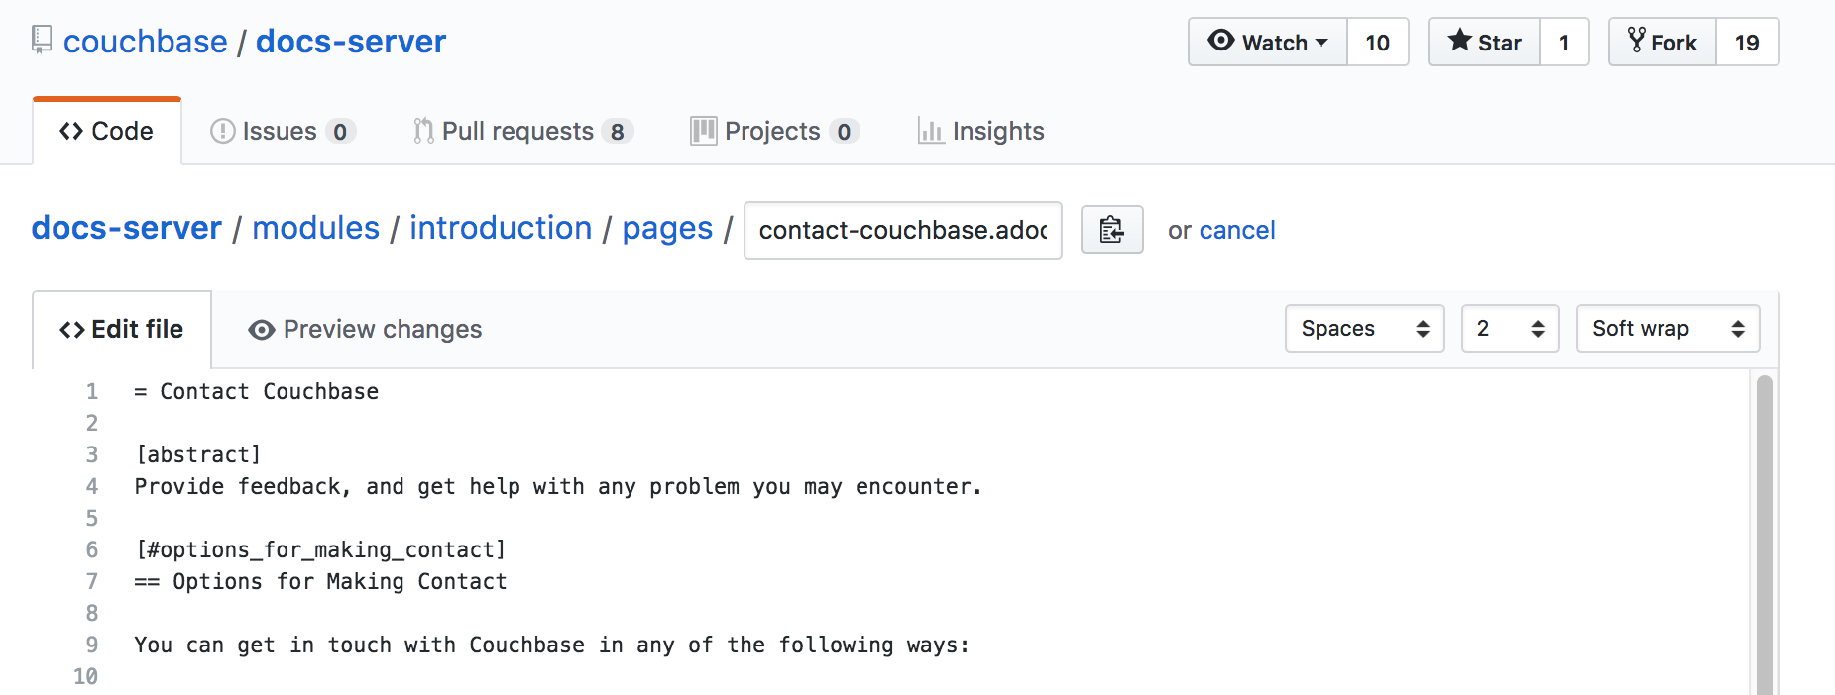Change the indent size dropdown showing 2
The image size is (1835, 695).
pos(1510,328)
